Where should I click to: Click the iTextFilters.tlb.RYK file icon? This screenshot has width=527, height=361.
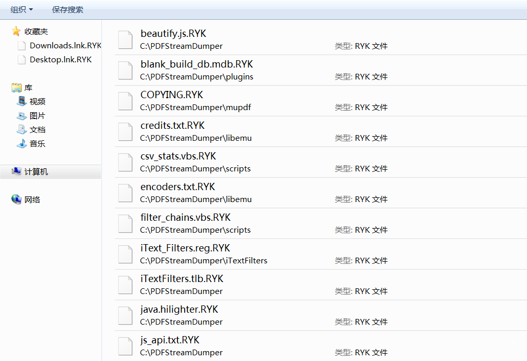pos(125,285)
